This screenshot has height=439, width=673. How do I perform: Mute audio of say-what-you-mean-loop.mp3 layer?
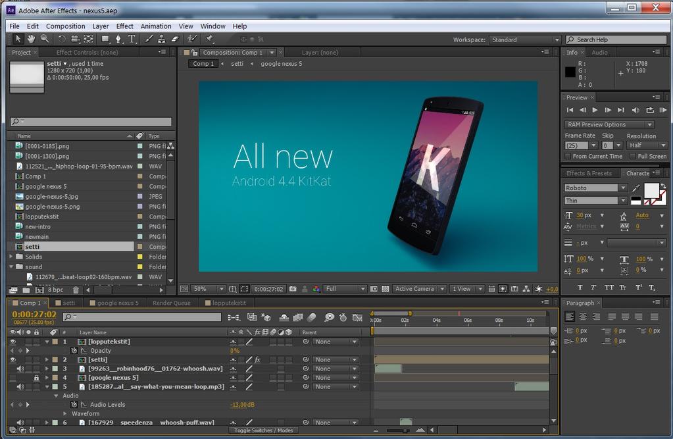pos(20,387)
